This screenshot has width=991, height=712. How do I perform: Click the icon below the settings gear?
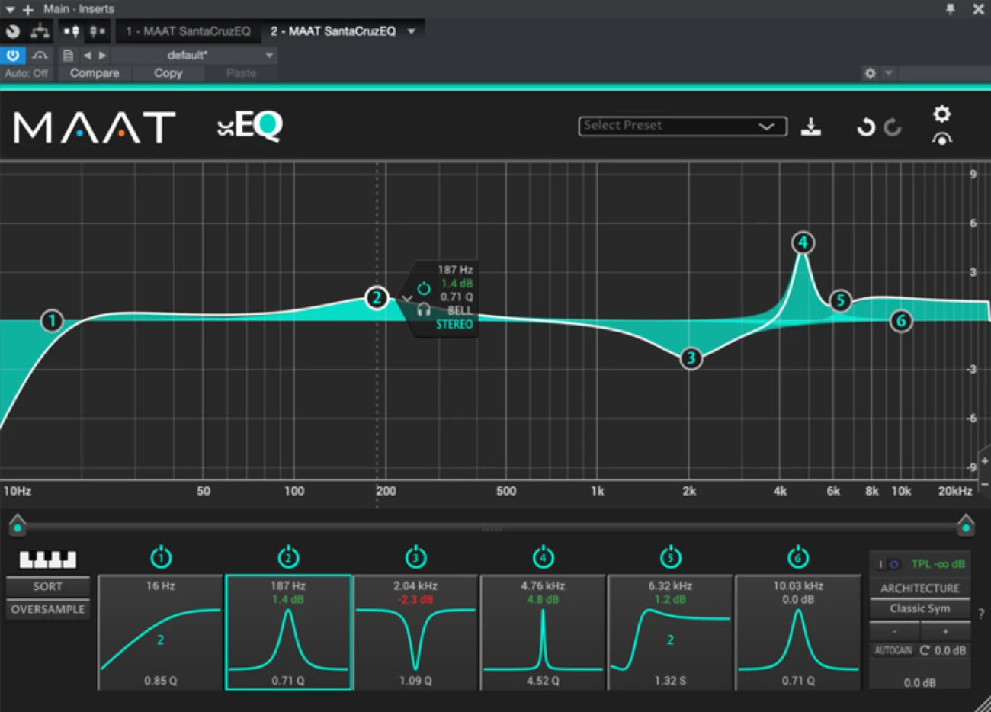point(942,139)
